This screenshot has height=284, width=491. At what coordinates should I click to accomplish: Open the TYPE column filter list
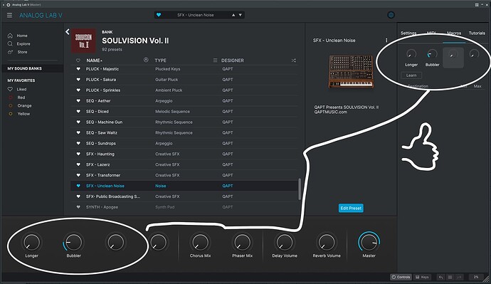click(x=215, y=61)
